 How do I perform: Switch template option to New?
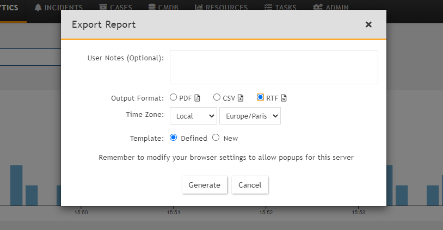[216, 138]
